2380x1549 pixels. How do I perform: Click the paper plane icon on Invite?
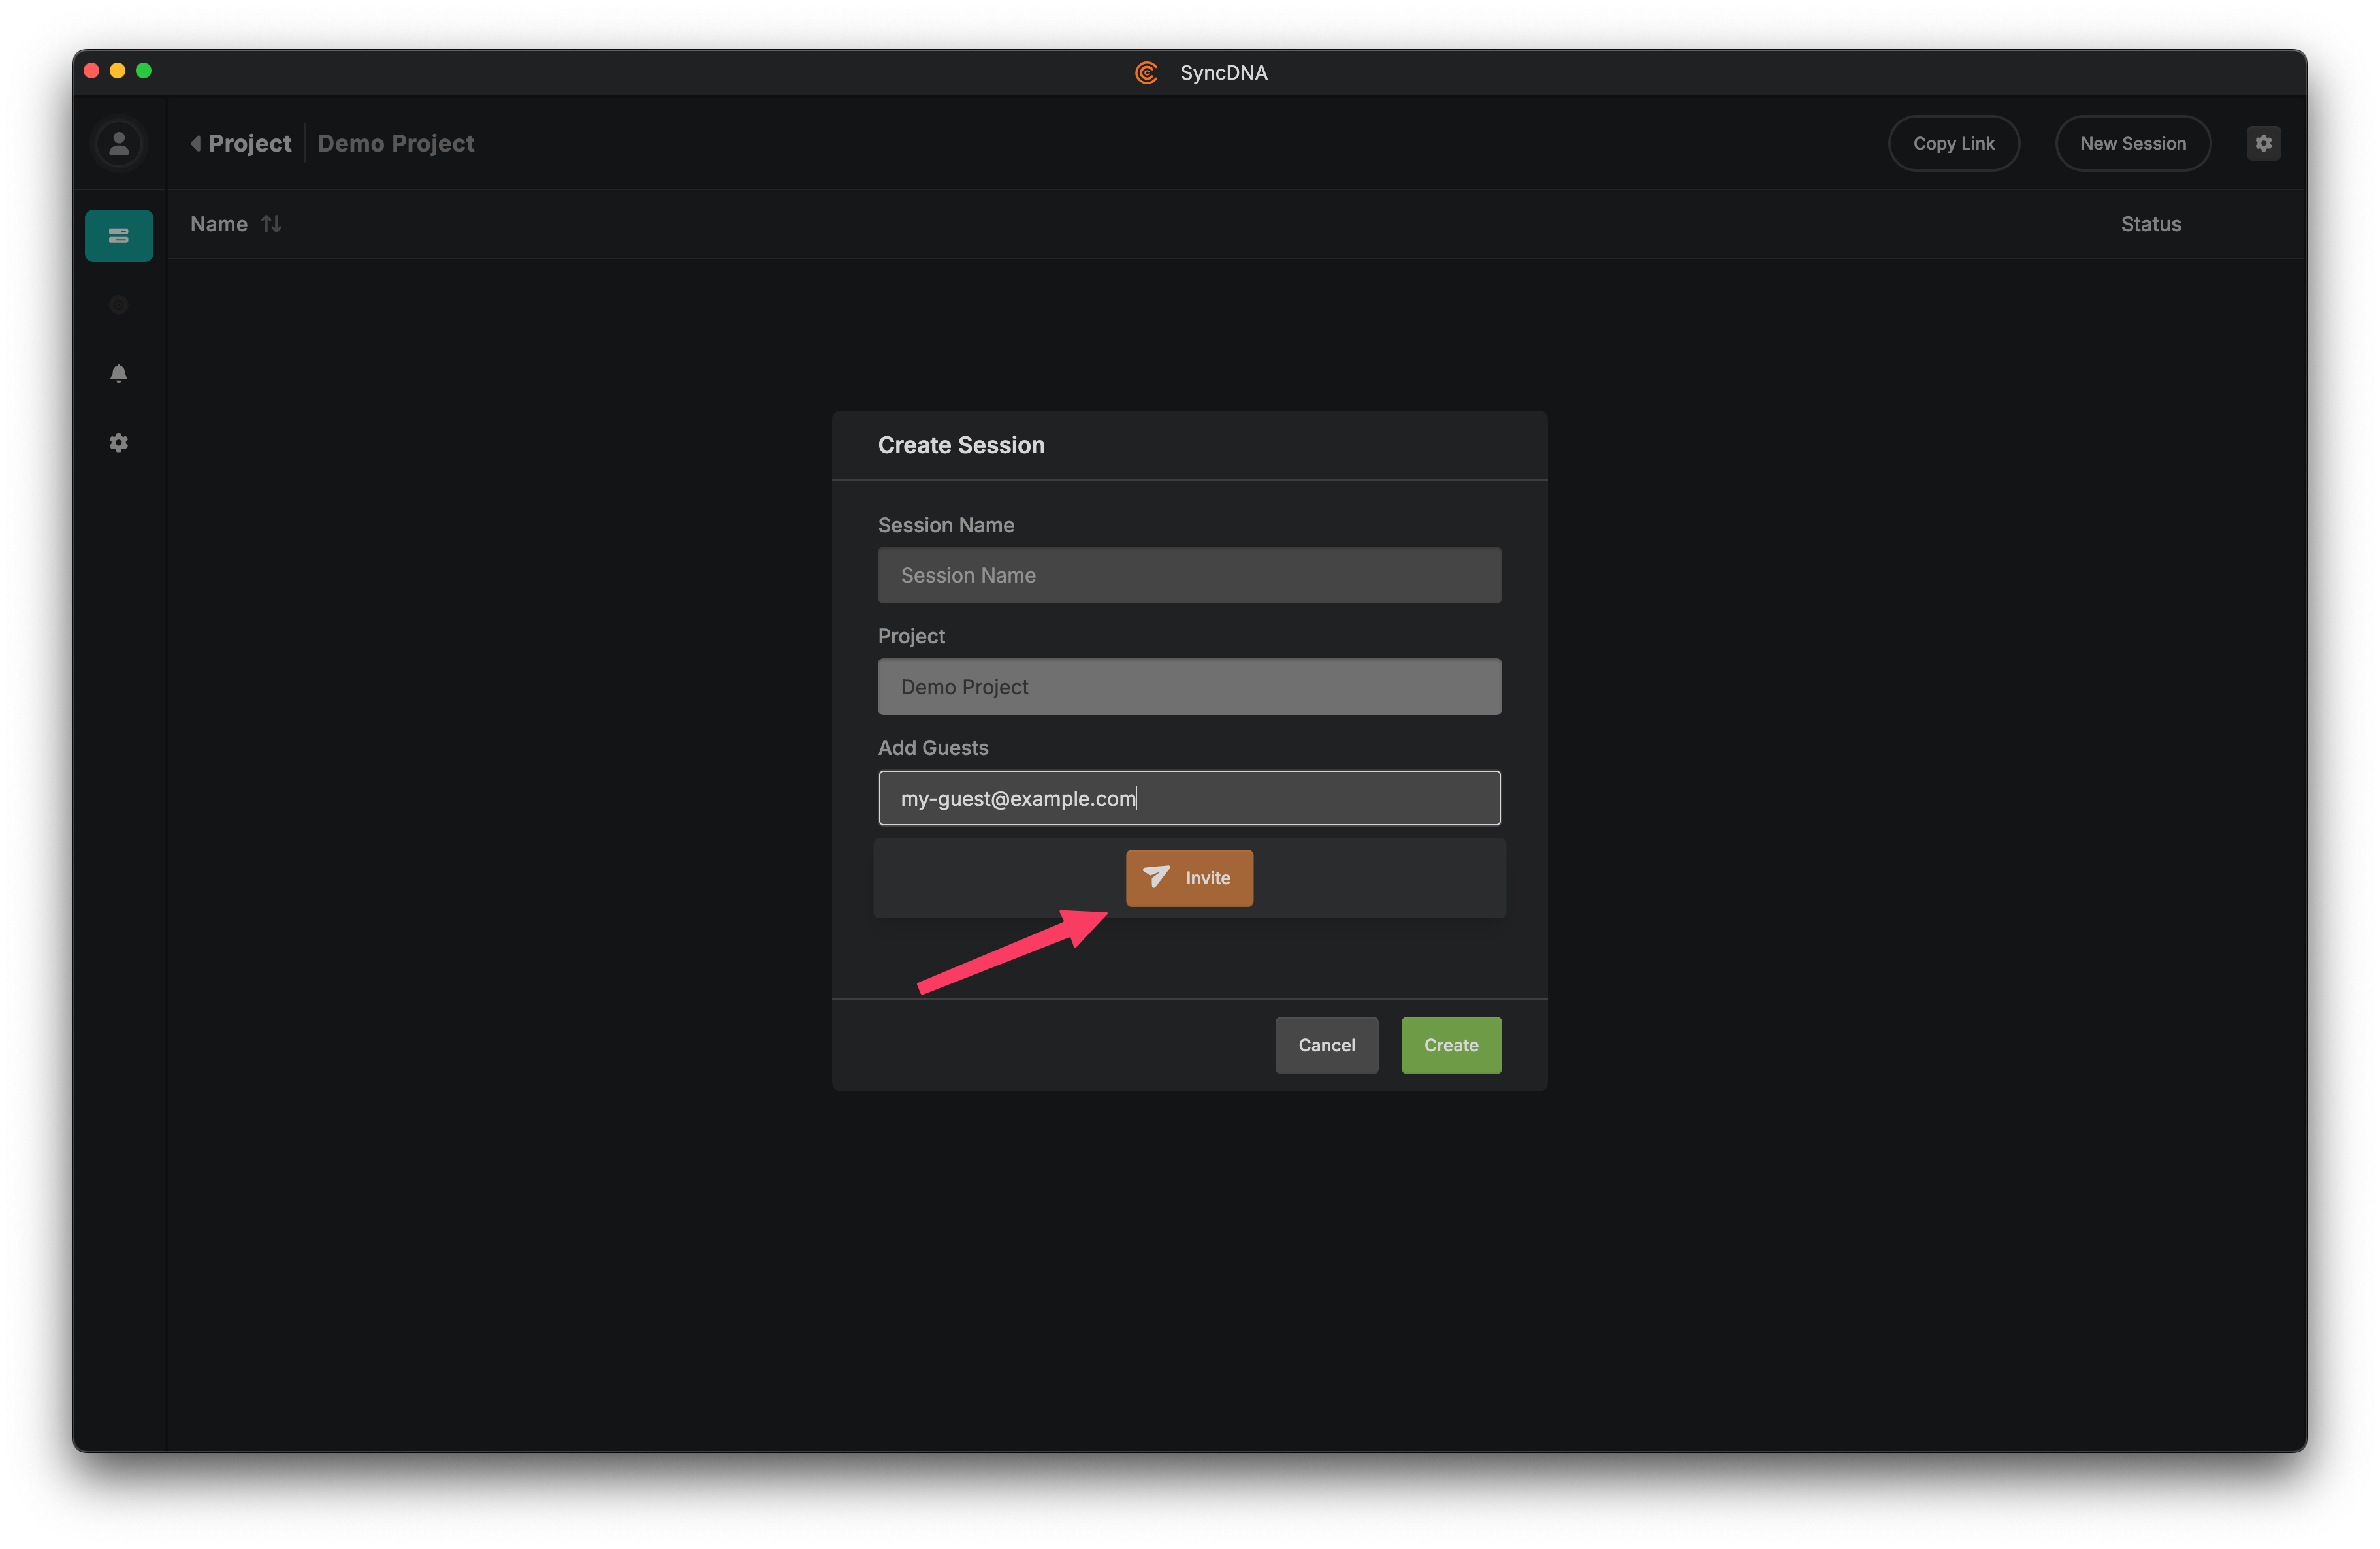tap(1156, 877)
